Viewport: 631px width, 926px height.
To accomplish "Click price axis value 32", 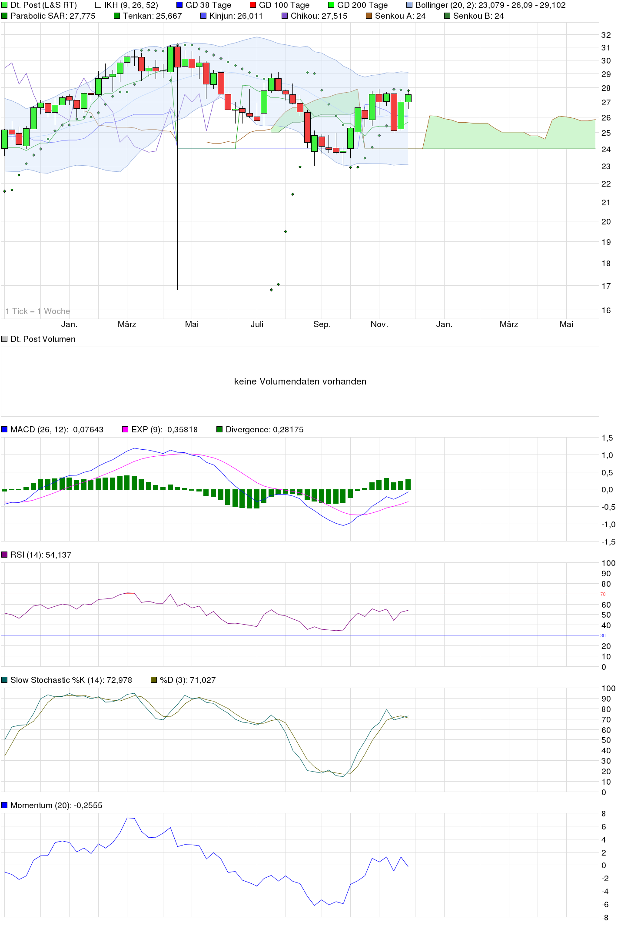I will (x=606, y=35).
